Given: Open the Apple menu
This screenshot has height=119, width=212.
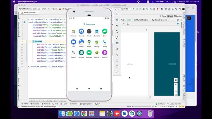Looking at the screenshot, I should coord(14,2).
